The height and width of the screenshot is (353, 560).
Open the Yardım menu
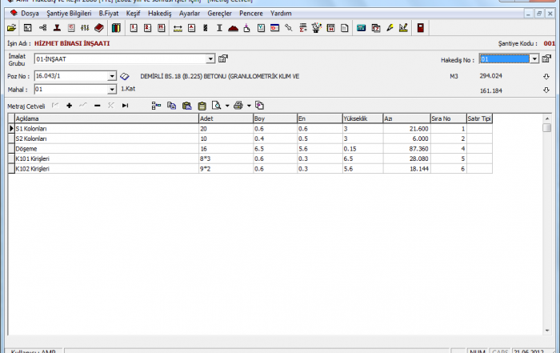pyautogui.click(x=281, y=14)
